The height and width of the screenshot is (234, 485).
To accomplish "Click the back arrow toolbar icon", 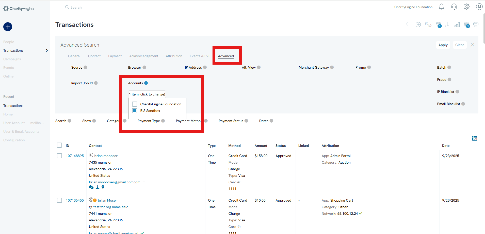I will (x=409, y=25).
